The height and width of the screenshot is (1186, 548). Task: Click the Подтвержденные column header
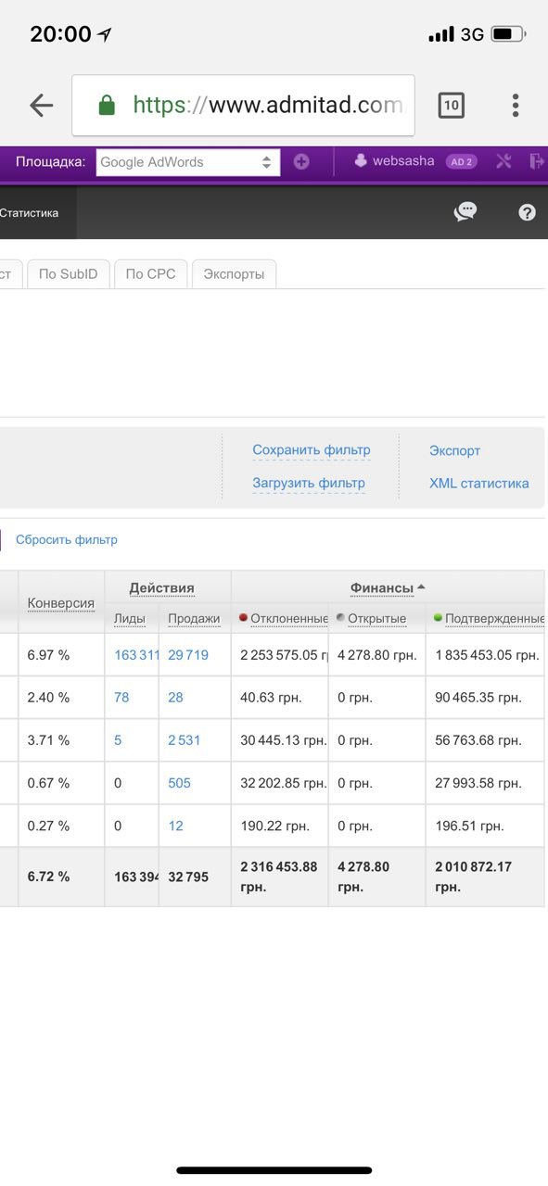(x=489, y=619)
